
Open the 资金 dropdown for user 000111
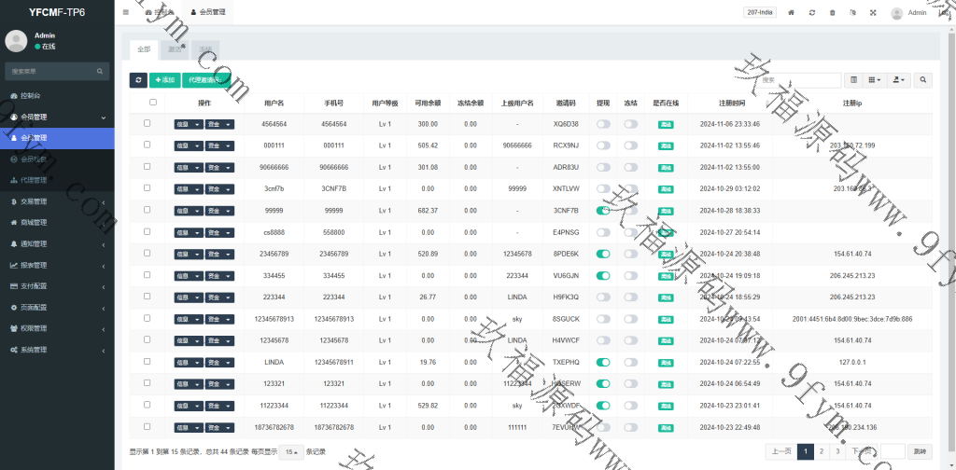pos(219,145)
